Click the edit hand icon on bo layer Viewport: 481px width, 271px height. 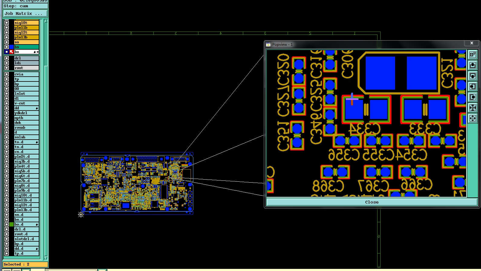tap(35, 52)
